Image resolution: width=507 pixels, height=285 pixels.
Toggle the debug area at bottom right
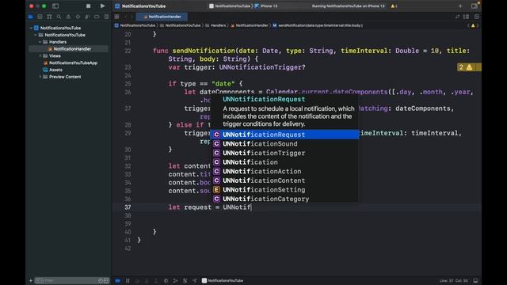point(475,281)
